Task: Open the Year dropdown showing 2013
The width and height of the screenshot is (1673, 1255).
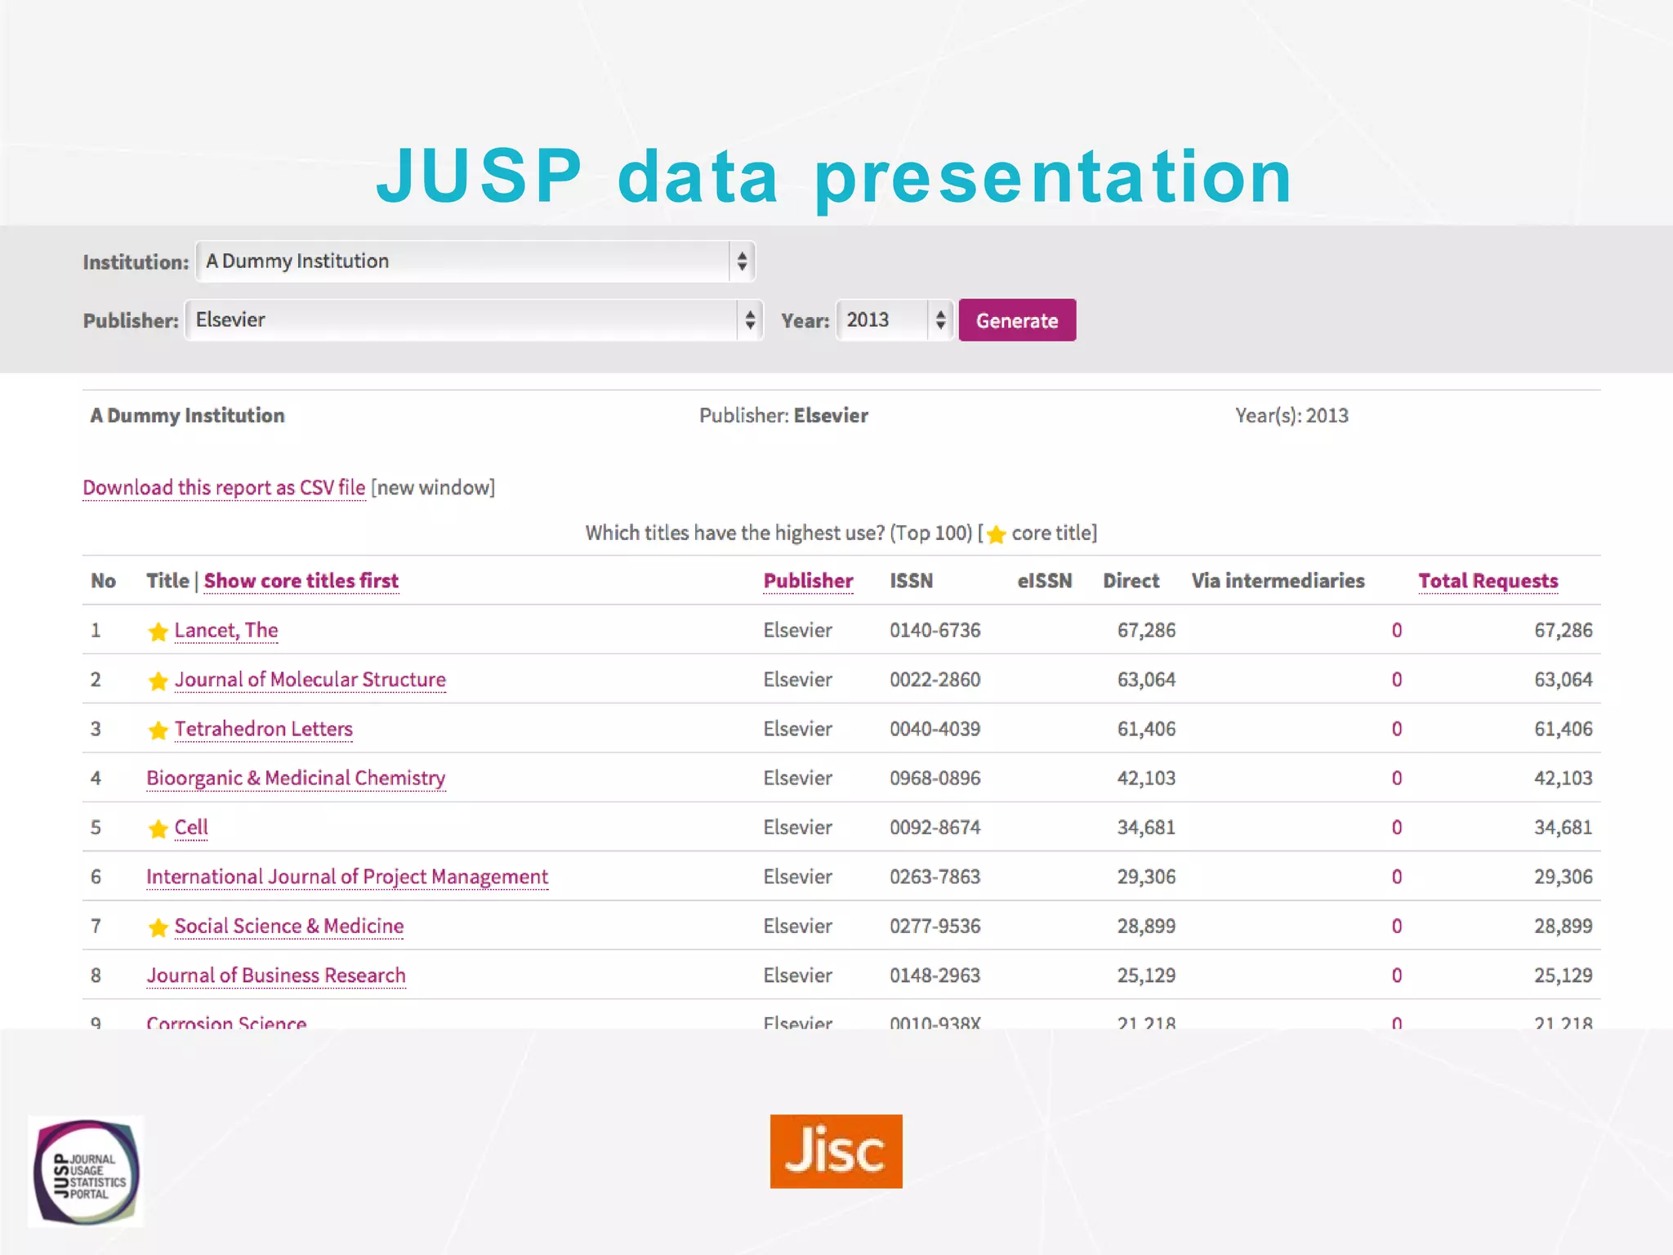Action: coord(894,320)
